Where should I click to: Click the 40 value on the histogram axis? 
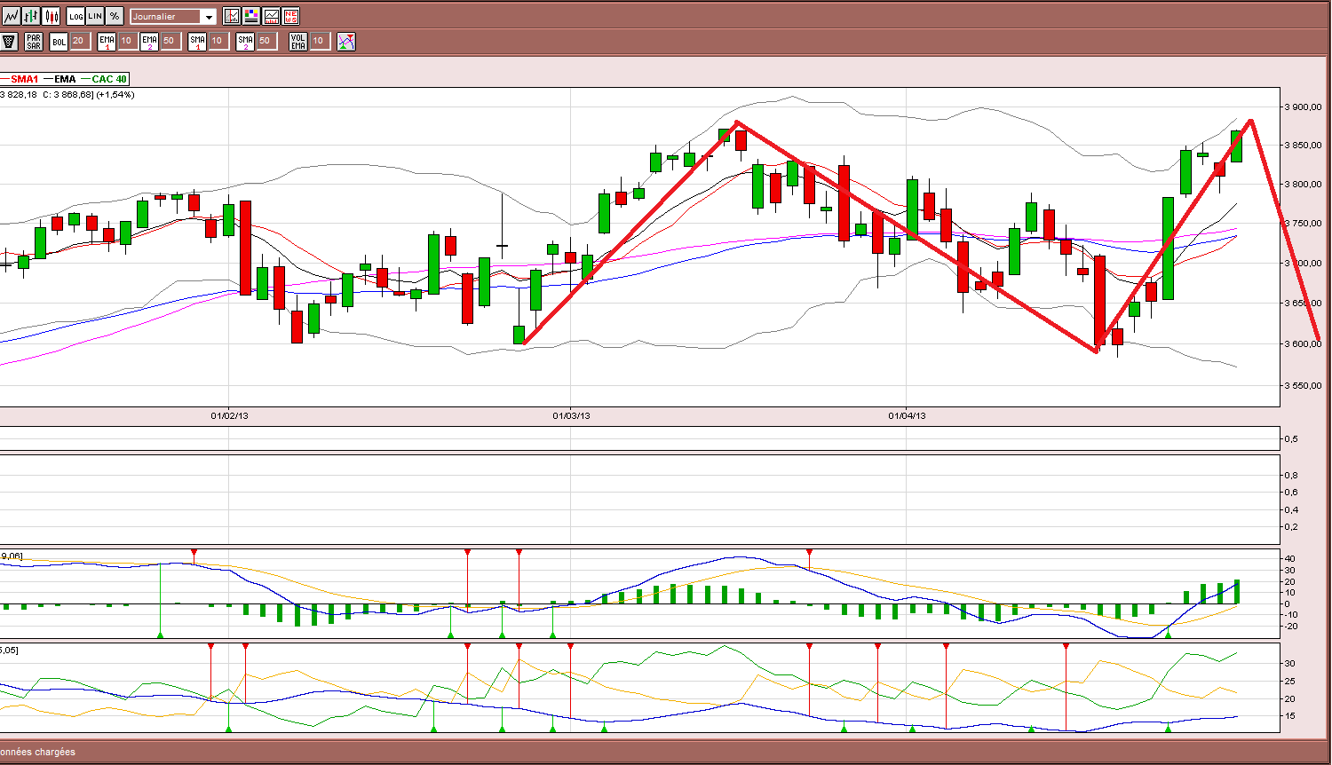tap(1289, 558)
